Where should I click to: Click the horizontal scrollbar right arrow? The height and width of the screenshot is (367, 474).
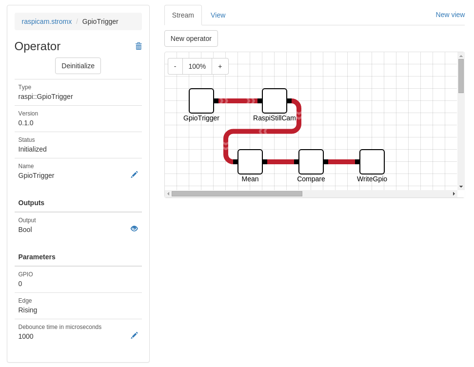[x=454, y=193]
